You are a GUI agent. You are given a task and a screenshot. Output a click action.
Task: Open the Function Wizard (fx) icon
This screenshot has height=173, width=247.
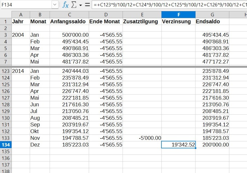pyautogui.click(x=65, y=5)
